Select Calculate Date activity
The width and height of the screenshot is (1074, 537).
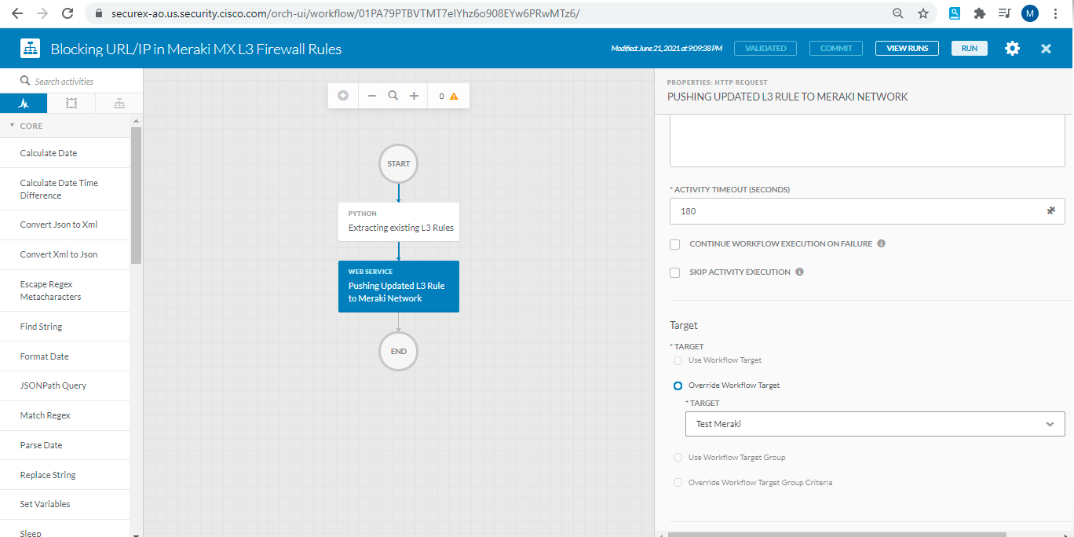pos(65,153)
